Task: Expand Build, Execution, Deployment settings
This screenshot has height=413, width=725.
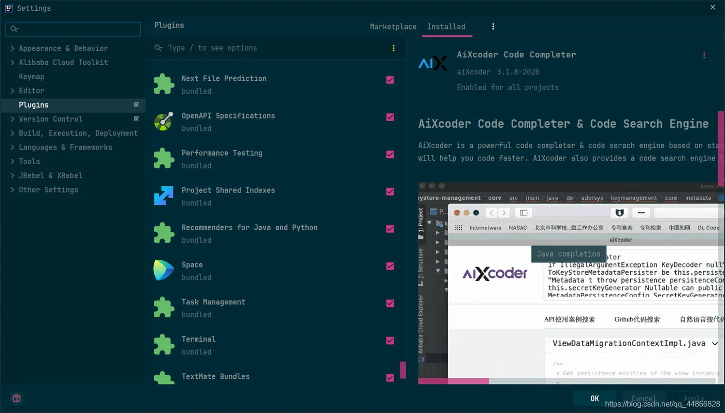Action: coord(12,133)
